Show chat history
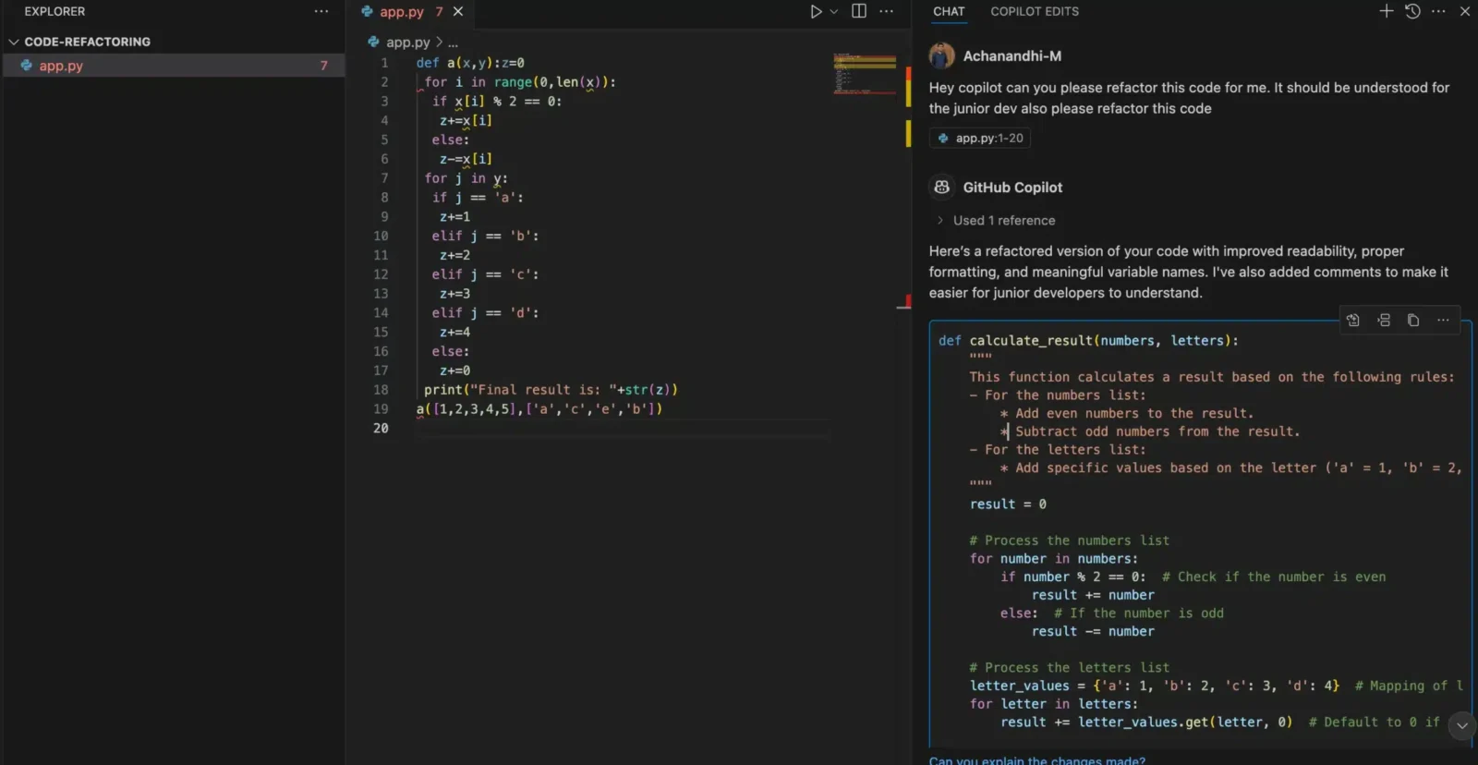 pyautogui.click(x=1412, y=11)
